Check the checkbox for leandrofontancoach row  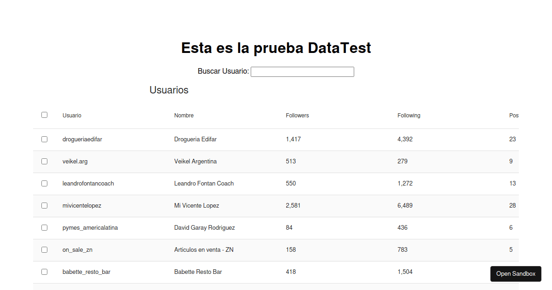pyautogui.click(x=44, y=183)
